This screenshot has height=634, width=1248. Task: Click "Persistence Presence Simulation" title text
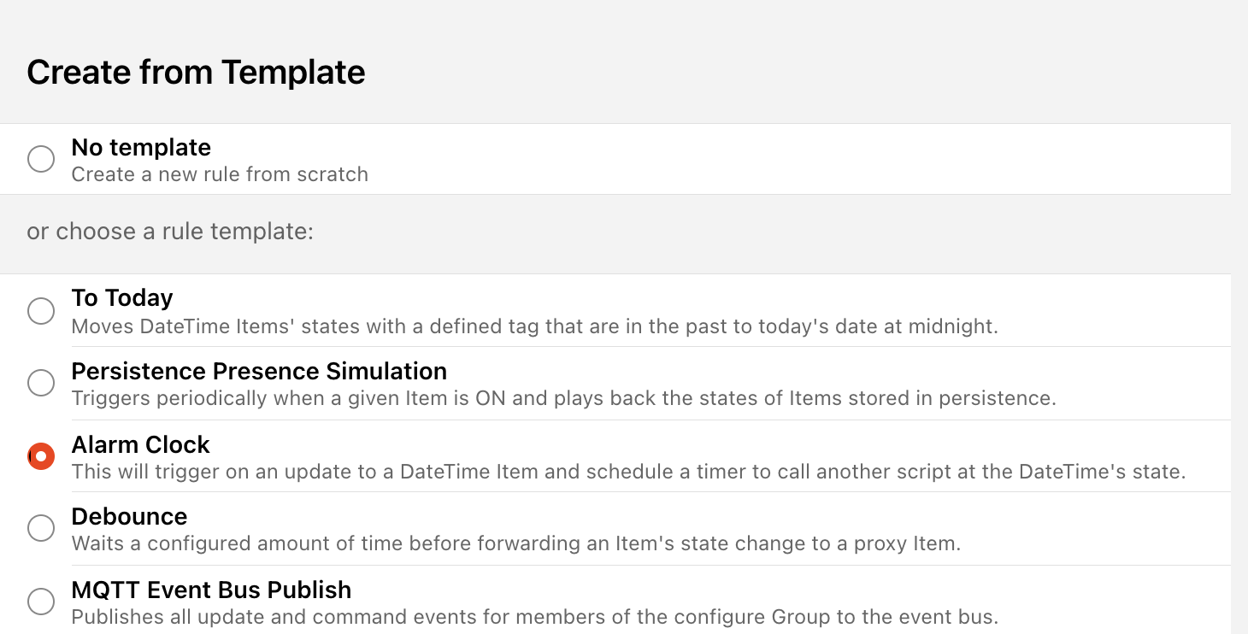259,371
